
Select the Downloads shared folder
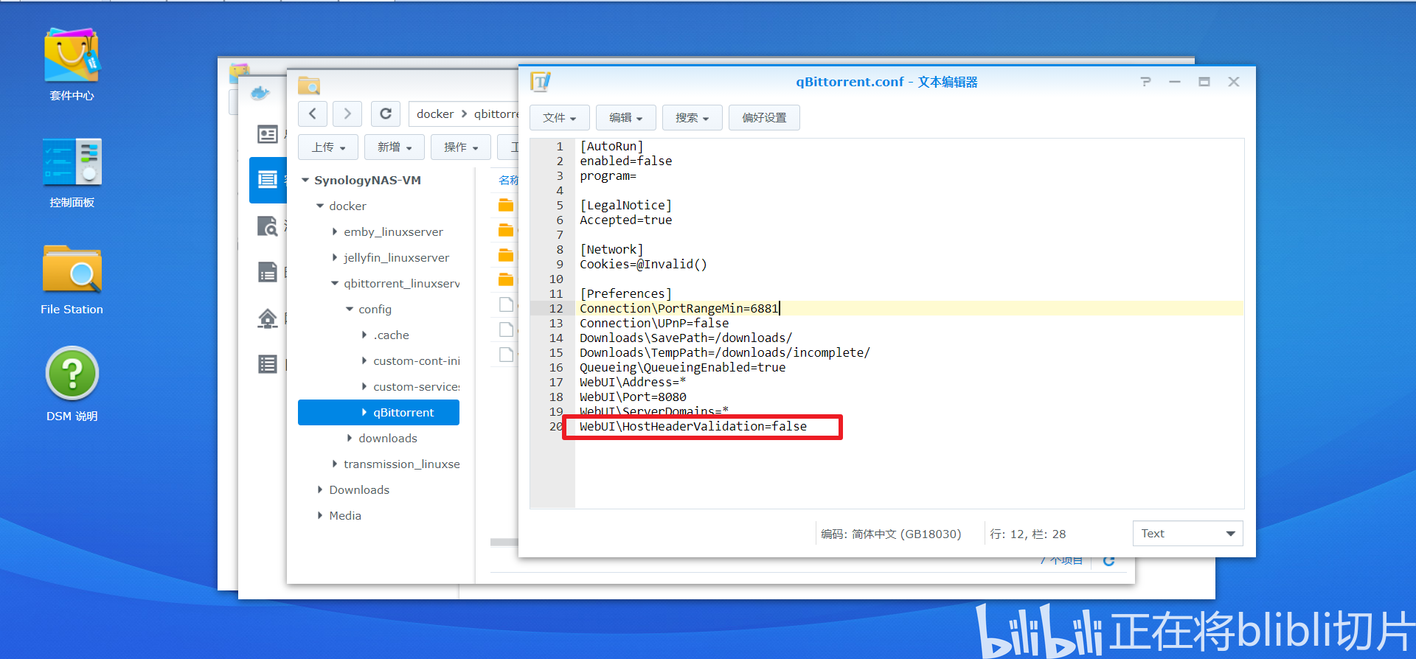pos(359,490)
